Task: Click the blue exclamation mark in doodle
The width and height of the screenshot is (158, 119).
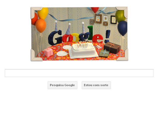Action: 107,36
